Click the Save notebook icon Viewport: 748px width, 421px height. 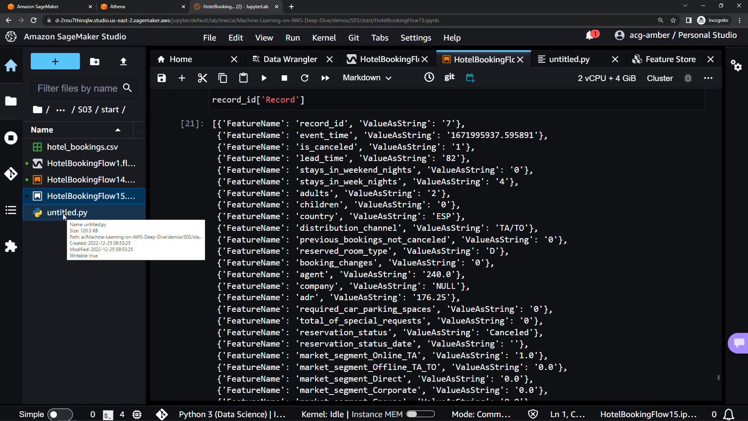point(161,78)
